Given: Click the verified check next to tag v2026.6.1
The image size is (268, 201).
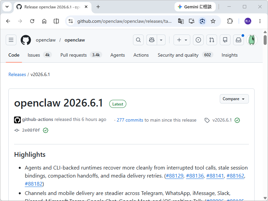Looking at the screenshot, I should click(x=237, y=120).
